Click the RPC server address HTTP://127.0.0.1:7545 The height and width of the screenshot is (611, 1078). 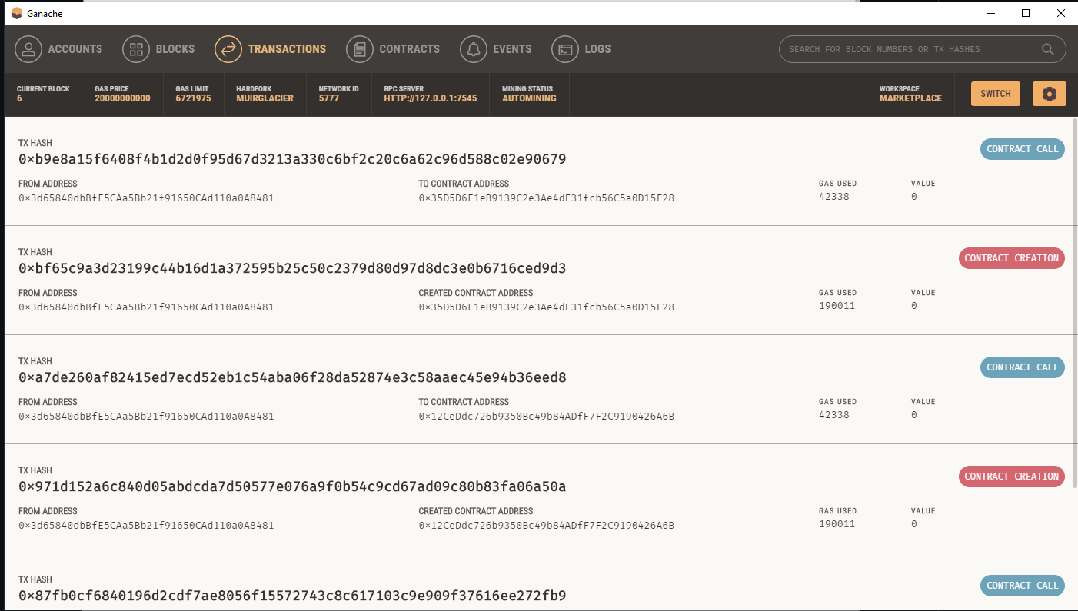(x=431, y=98)
